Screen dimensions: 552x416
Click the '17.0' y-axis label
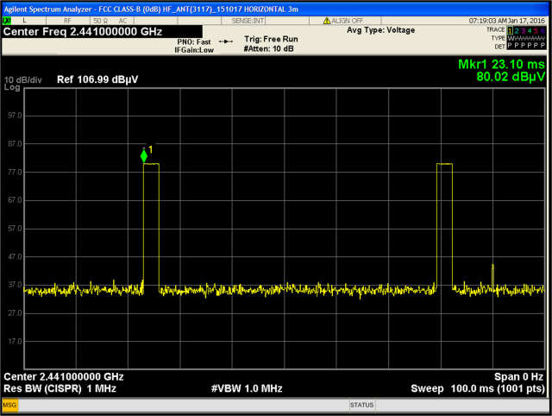(x=15, y=341)
